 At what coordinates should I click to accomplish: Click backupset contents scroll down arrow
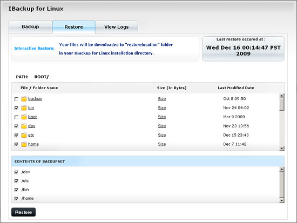click(282, 200)
